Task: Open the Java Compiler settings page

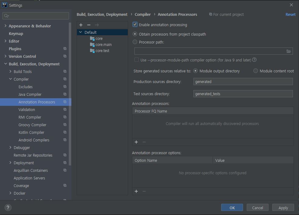Action: pyautogui.click(x=30, y=94)
